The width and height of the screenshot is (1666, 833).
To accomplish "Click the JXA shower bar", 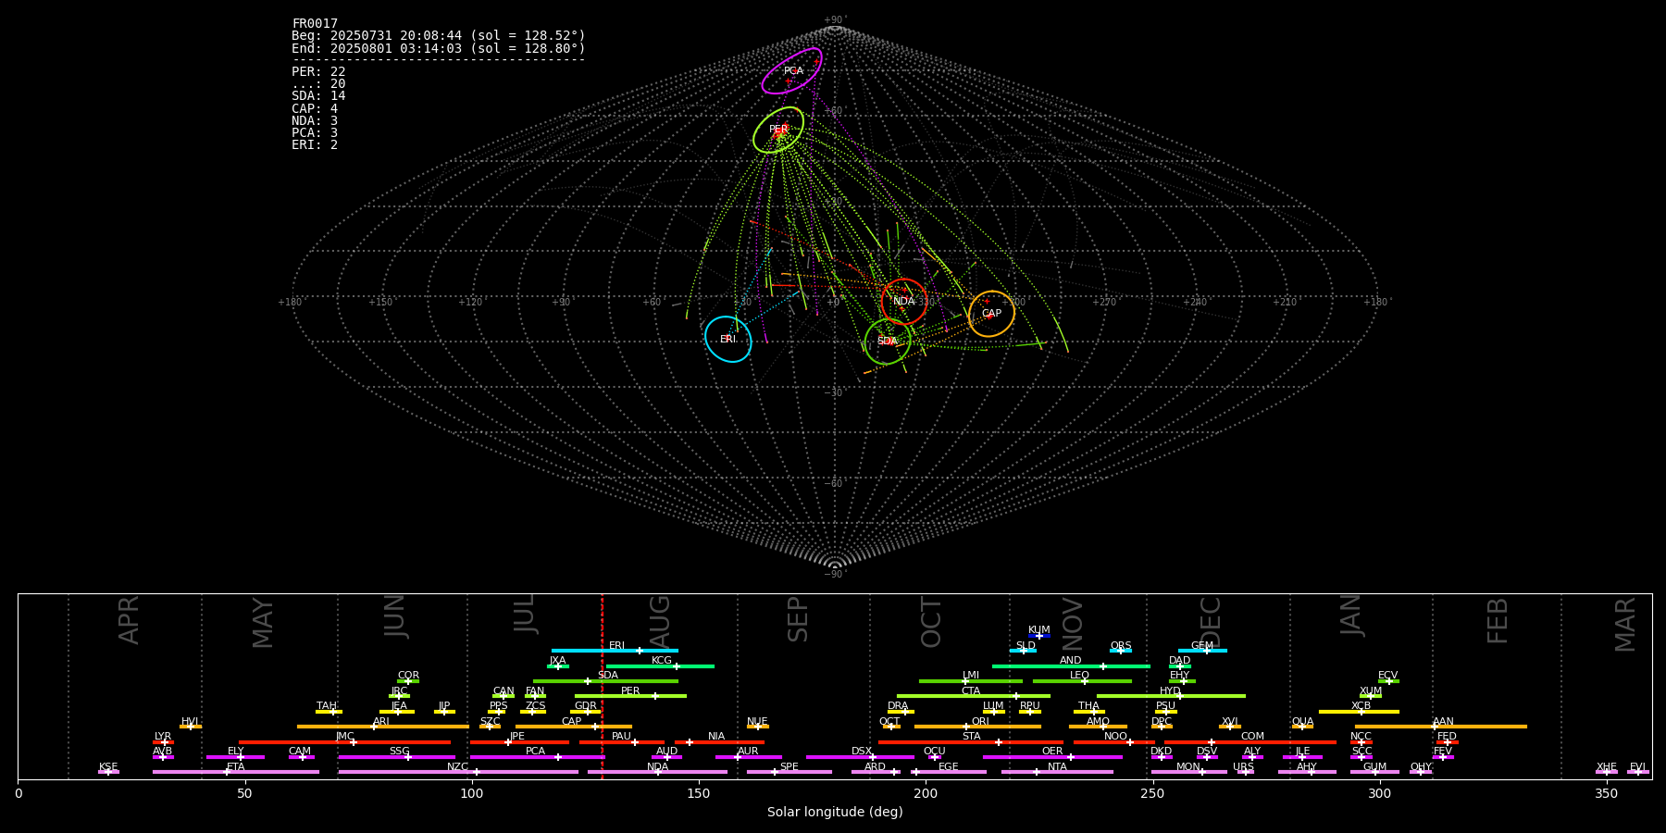I will click(558, 665).
